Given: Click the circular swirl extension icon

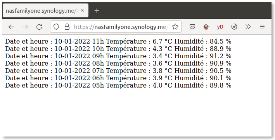Looking at the screenshot, I should (234, 27).
